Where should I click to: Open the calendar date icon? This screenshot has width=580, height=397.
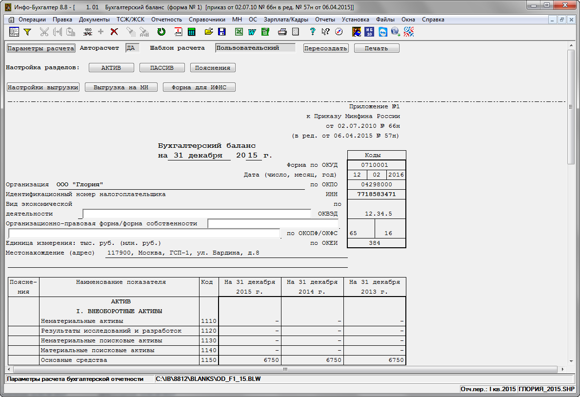[x=178, y=32]
